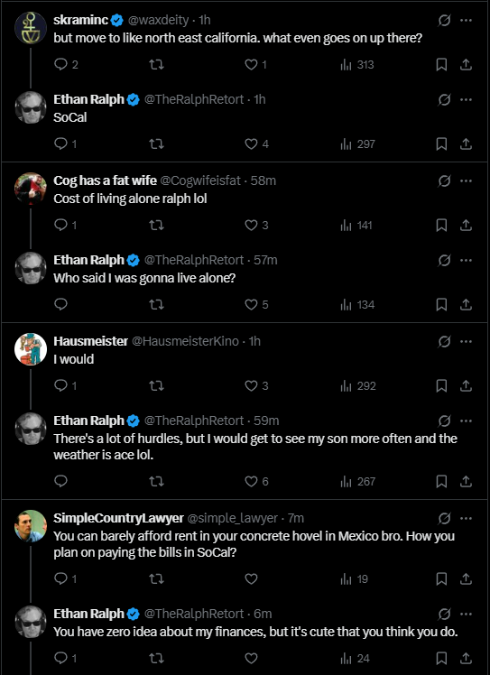Open the @waxdeity profile handle
Viewport: 490px width, 675px height.
coord(159,20)
